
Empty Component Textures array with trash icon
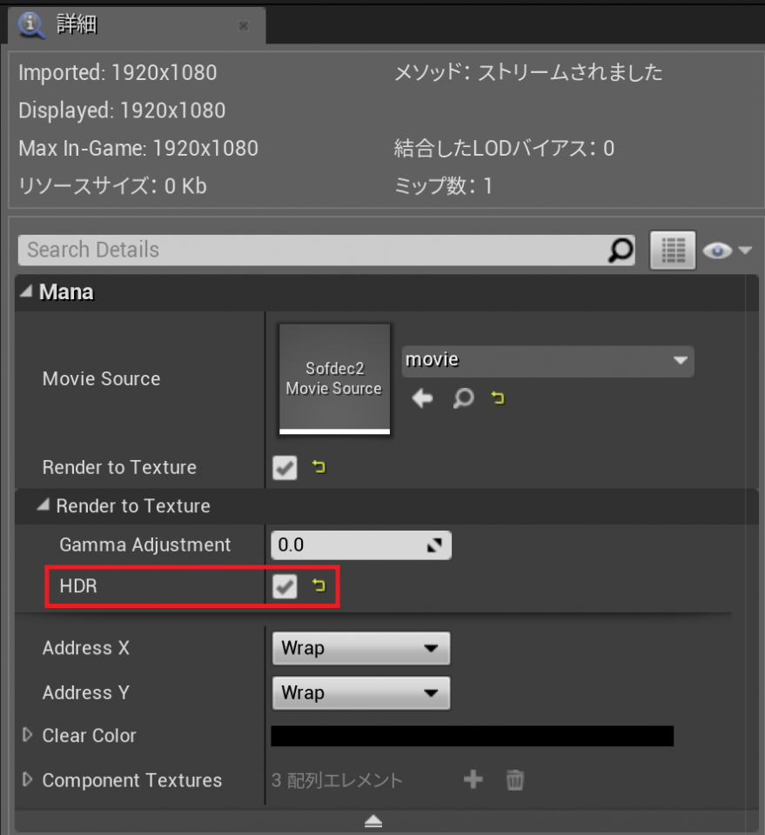pyautogui.click(x=514, y=779)
